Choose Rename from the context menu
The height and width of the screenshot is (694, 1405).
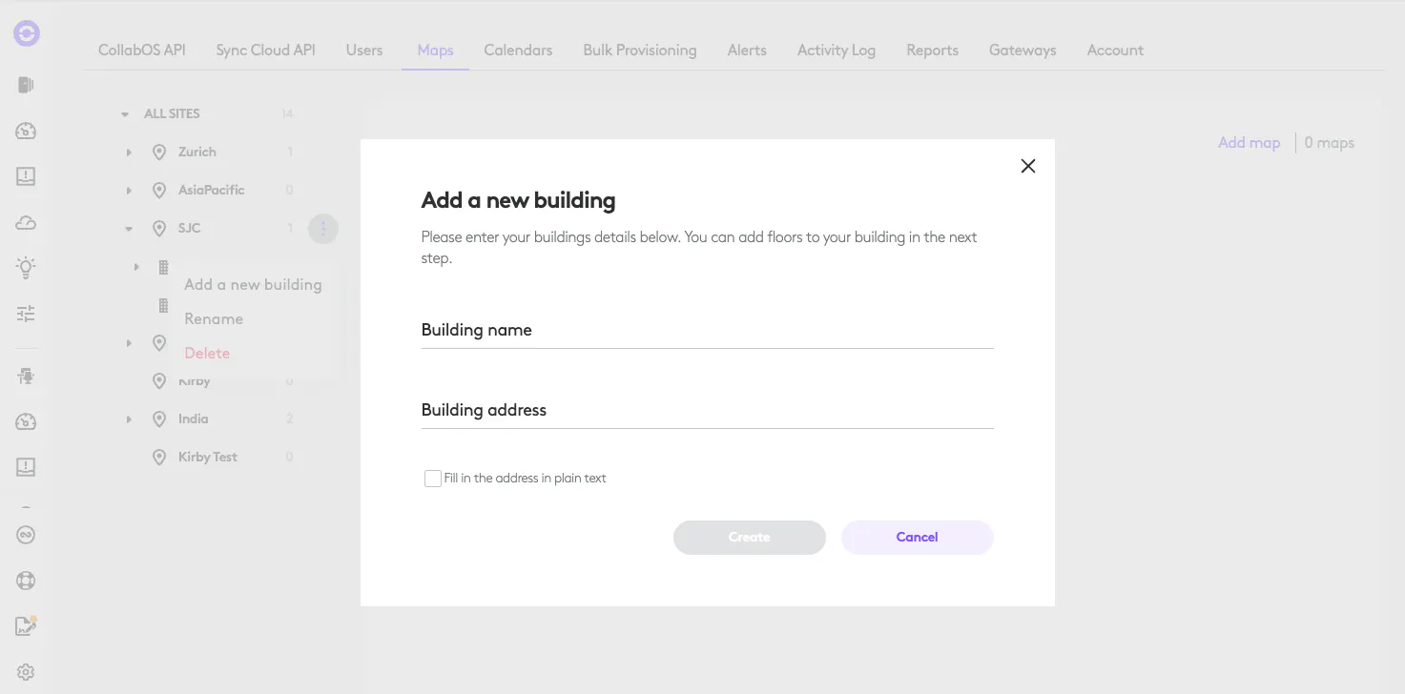click(x=214, y=318)
